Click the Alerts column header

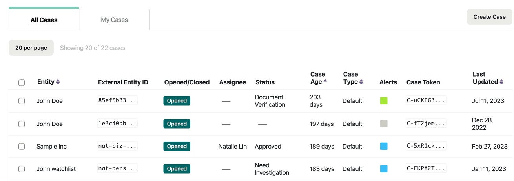388,82
